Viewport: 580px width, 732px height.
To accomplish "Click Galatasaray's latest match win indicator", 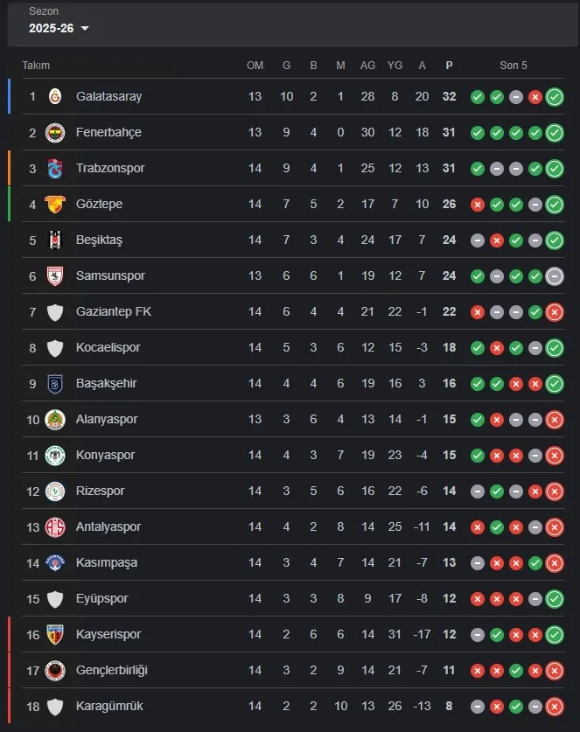I will pos(555,96).
